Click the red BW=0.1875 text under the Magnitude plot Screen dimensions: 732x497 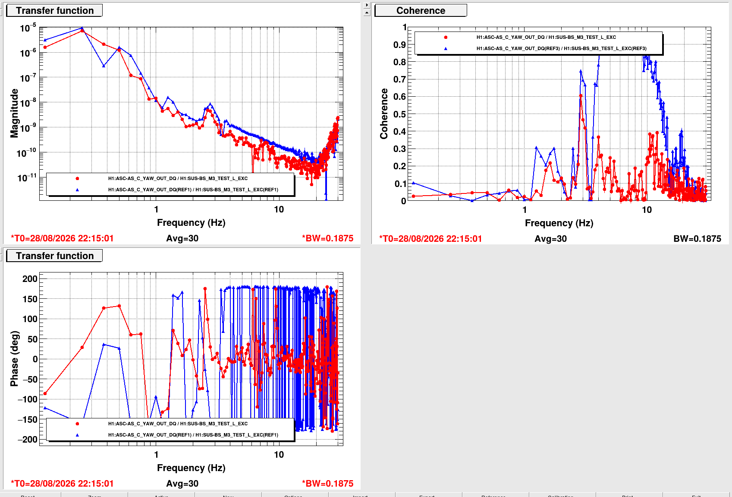pyautogui.click(x=327, y=238)
